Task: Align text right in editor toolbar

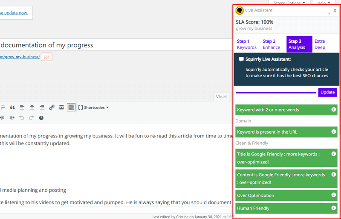Action: click(x=42, y=108)
